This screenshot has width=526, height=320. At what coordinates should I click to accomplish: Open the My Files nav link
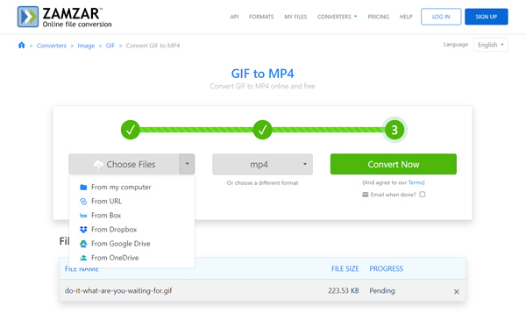pos(295,17)
